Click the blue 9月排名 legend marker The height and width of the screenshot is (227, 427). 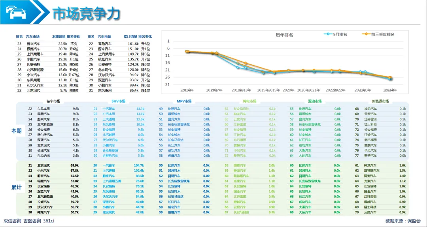coord(329,34)
